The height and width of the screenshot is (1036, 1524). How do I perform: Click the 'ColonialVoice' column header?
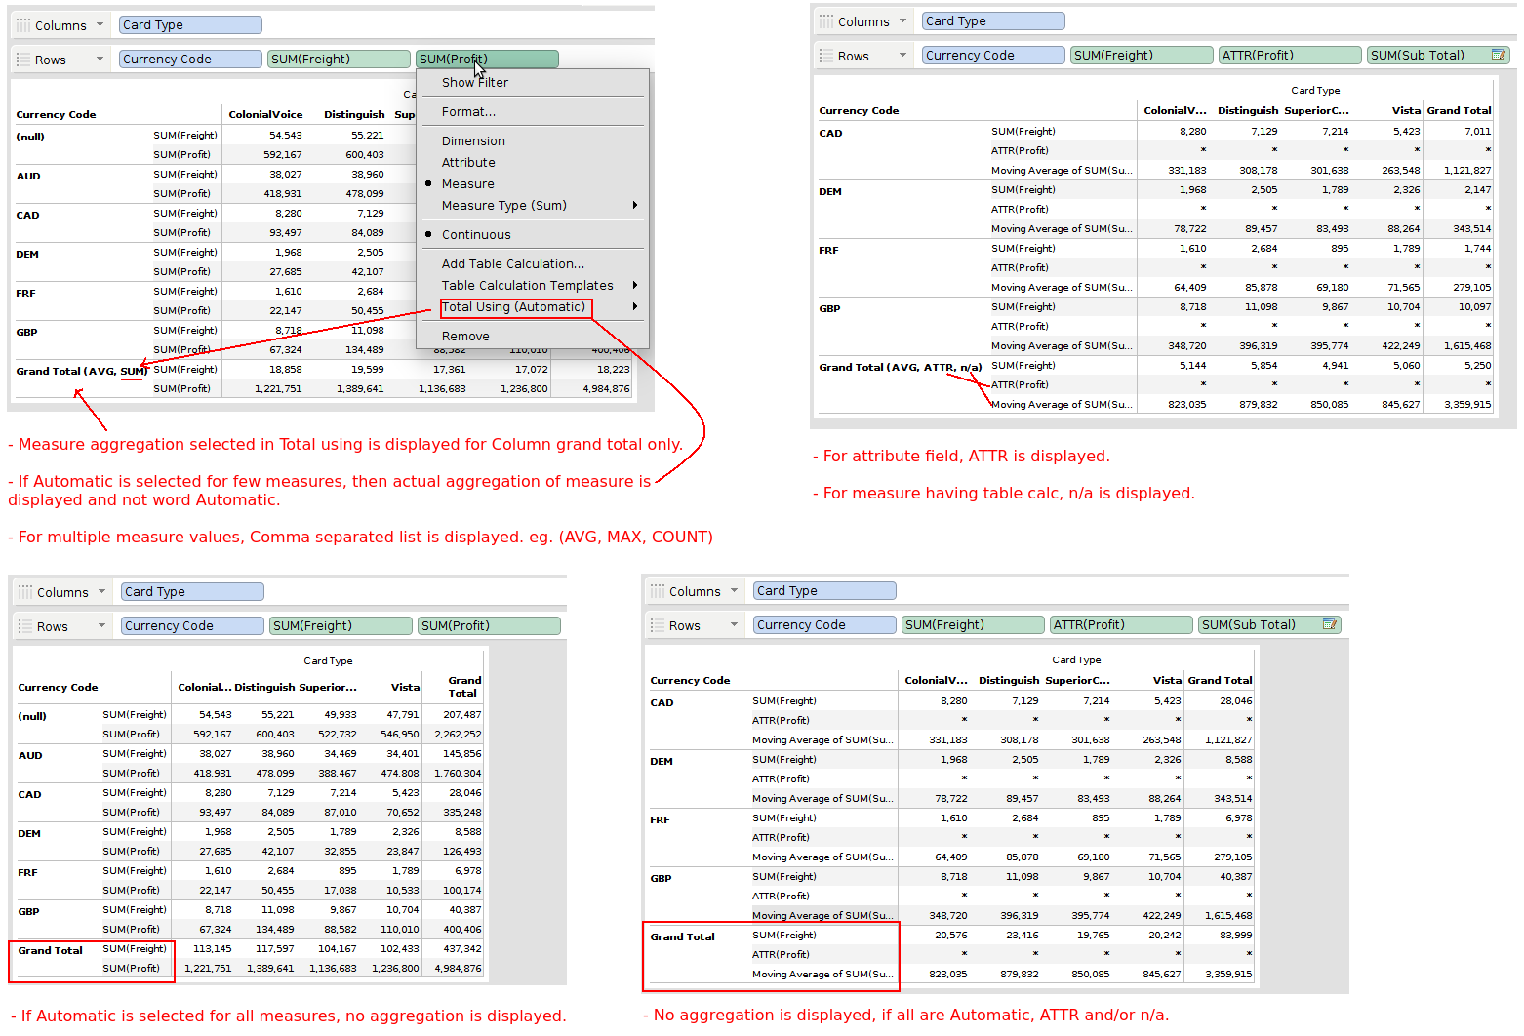coord(265,115)
